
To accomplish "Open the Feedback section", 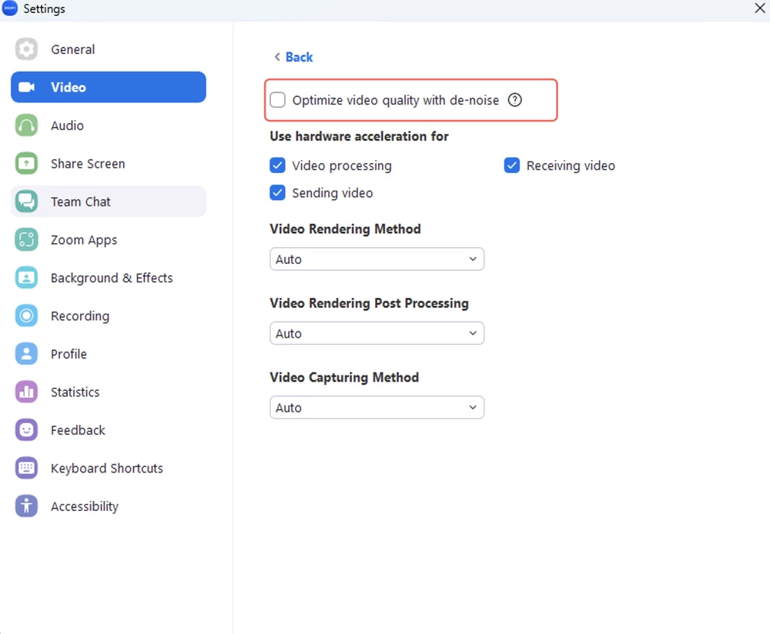I will pyautogui.click(x=109, y=430).
